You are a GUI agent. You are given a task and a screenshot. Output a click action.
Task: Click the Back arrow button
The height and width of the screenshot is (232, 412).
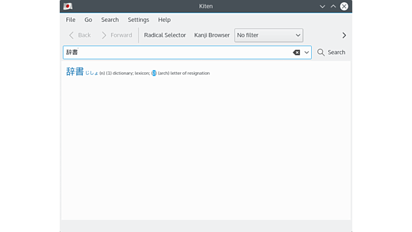pyautogui.click(x=79, y=35)
